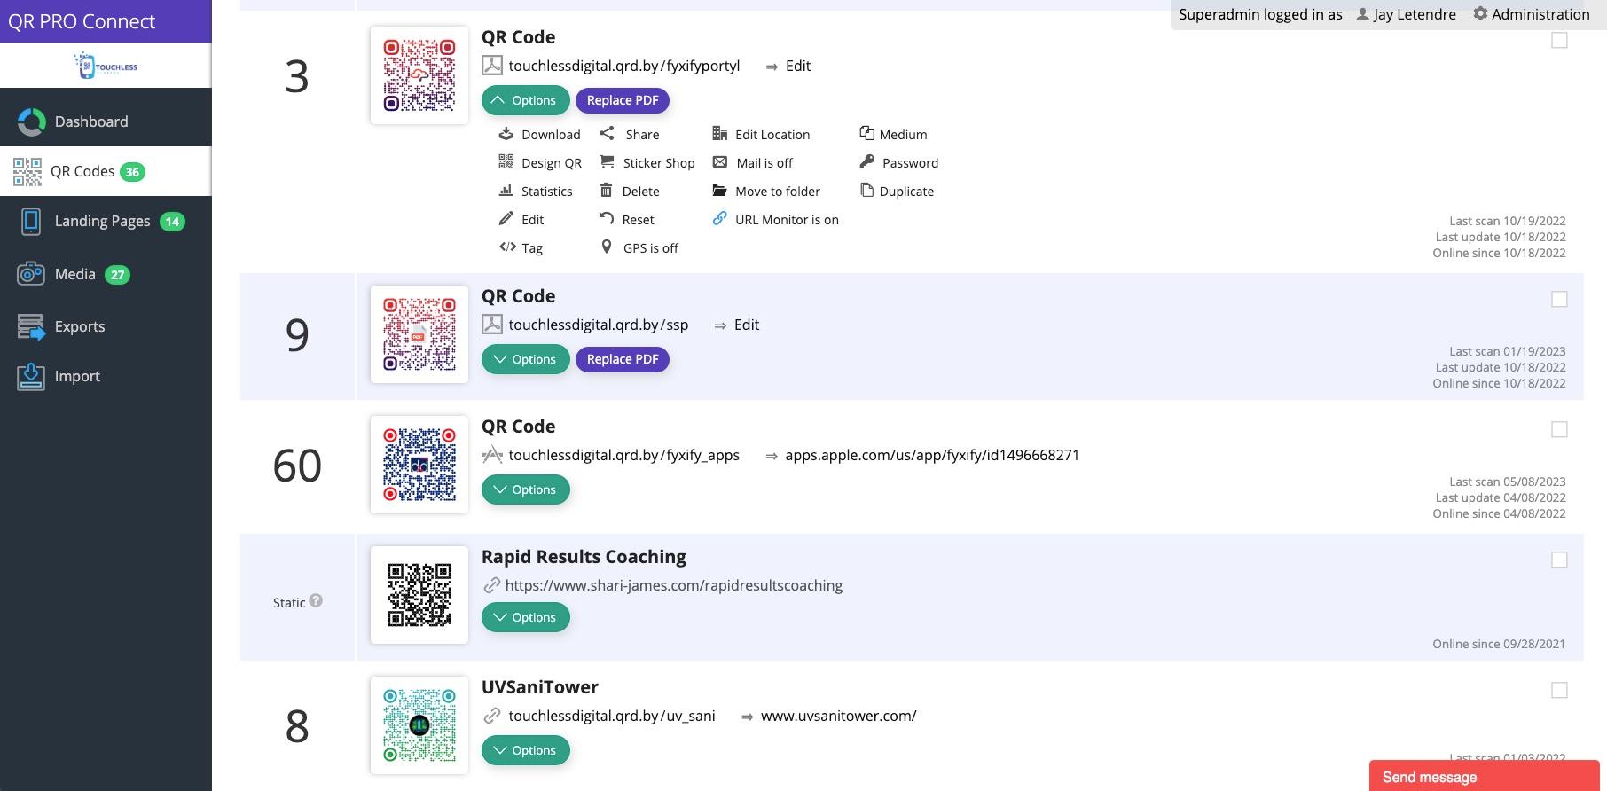The height and width of the screenshot is (791, 1607).
Task: Click the Duplicate copy icon
Action: click(866, 191)
